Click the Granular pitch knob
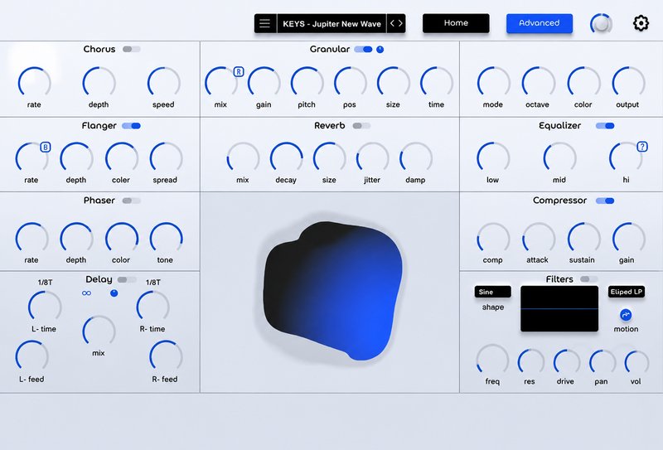This screenshot has width=663, height=450. [307, 83]
